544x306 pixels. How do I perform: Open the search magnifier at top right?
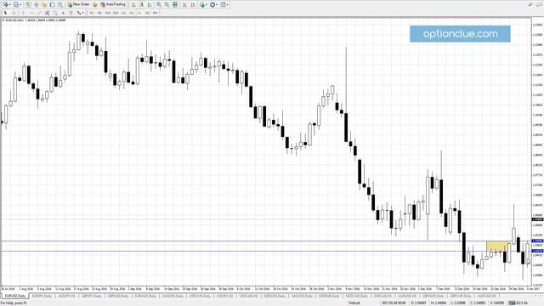[x=530, y=4]
